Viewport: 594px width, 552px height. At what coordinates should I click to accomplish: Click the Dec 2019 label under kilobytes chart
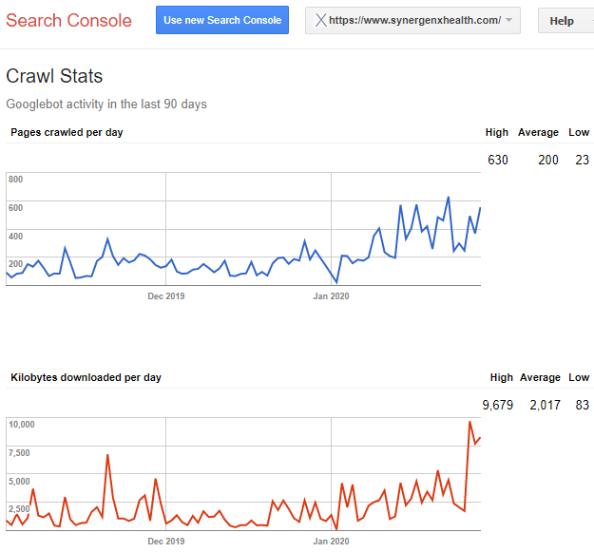(x=166, y=541)
